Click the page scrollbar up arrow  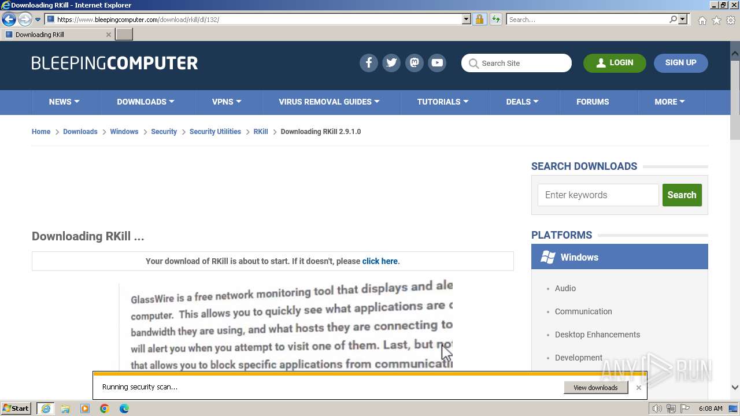click(735, 54)
